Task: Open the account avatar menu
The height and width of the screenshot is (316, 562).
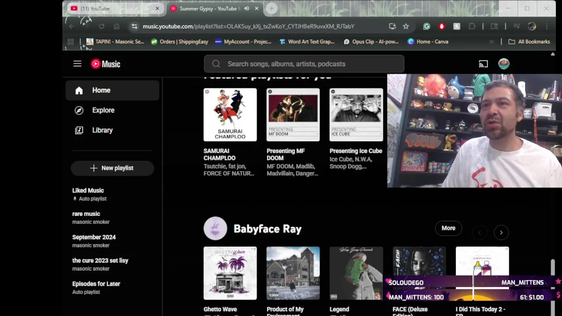Action: click(x=504, y=64)
